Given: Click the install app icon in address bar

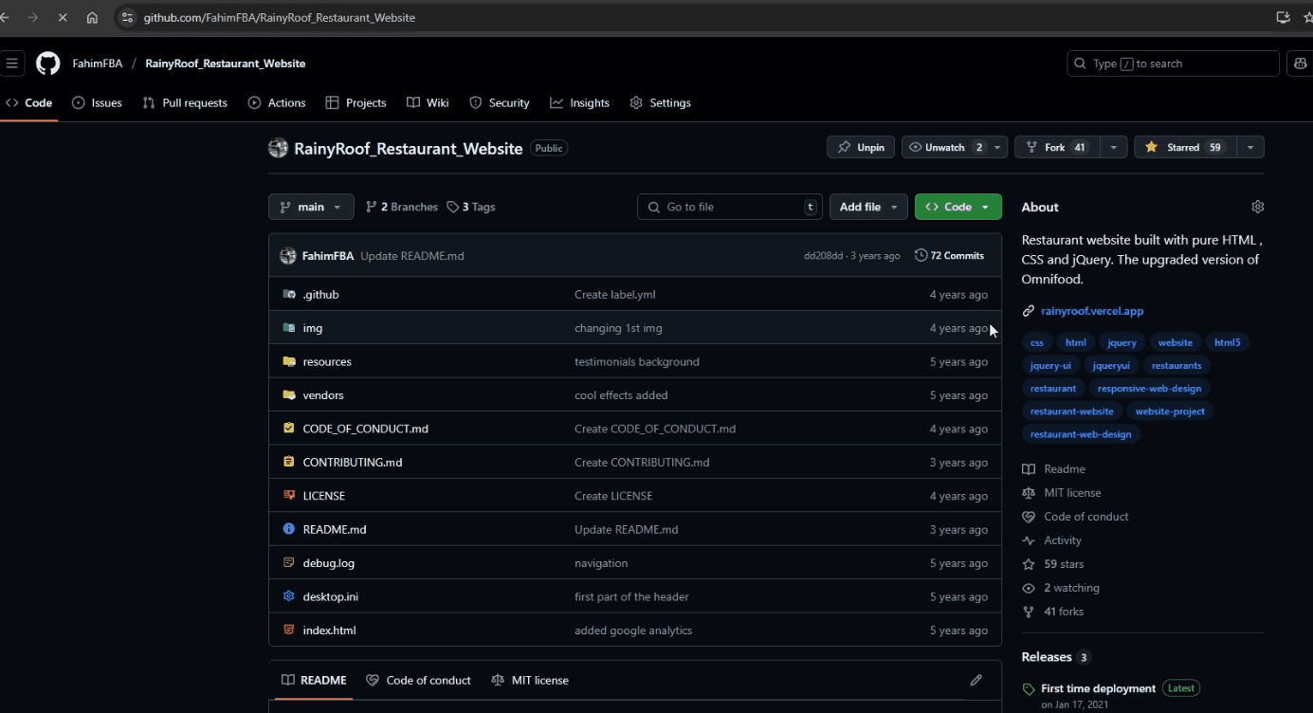Looking at the screenshot, I should point(1283,17).
